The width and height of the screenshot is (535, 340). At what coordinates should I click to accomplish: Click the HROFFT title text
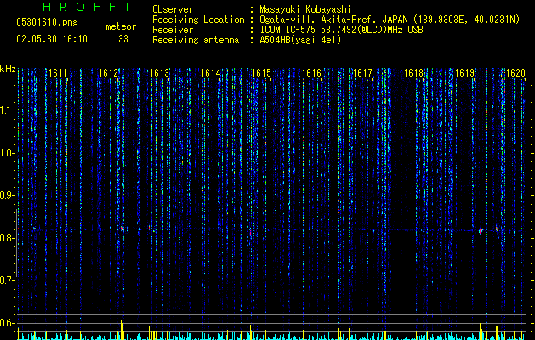tap(88, 7)
